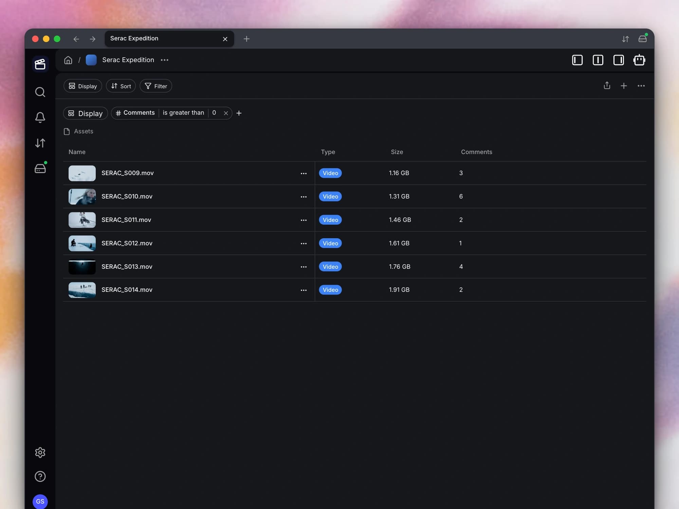Screen dimensions: 679x509
Task: Open the Sort options
Action: click(x=121, y=86)
